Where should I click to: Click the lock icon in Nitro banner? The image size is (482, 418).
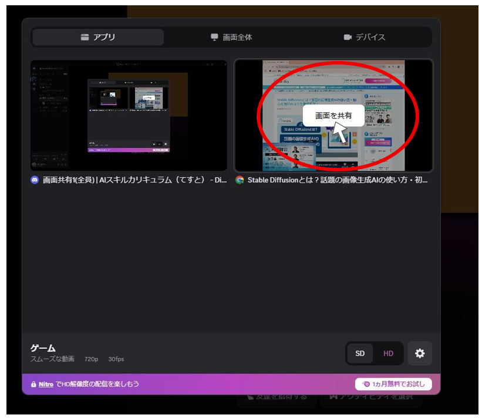(x=33, y=385)
